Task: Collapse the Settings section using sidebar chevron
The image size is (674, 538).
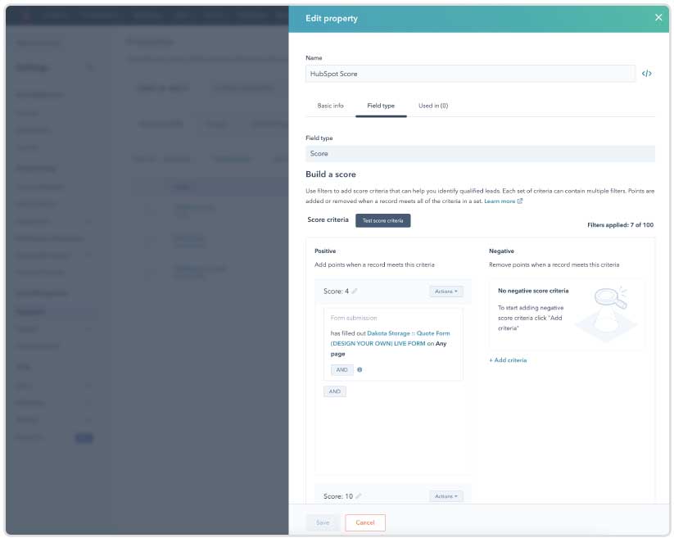Action: (x=92, y=67)
